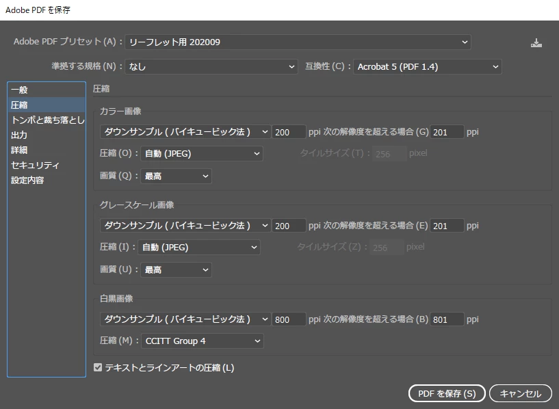
Task: Select 出力 in the category list
Action: point(47,135)
